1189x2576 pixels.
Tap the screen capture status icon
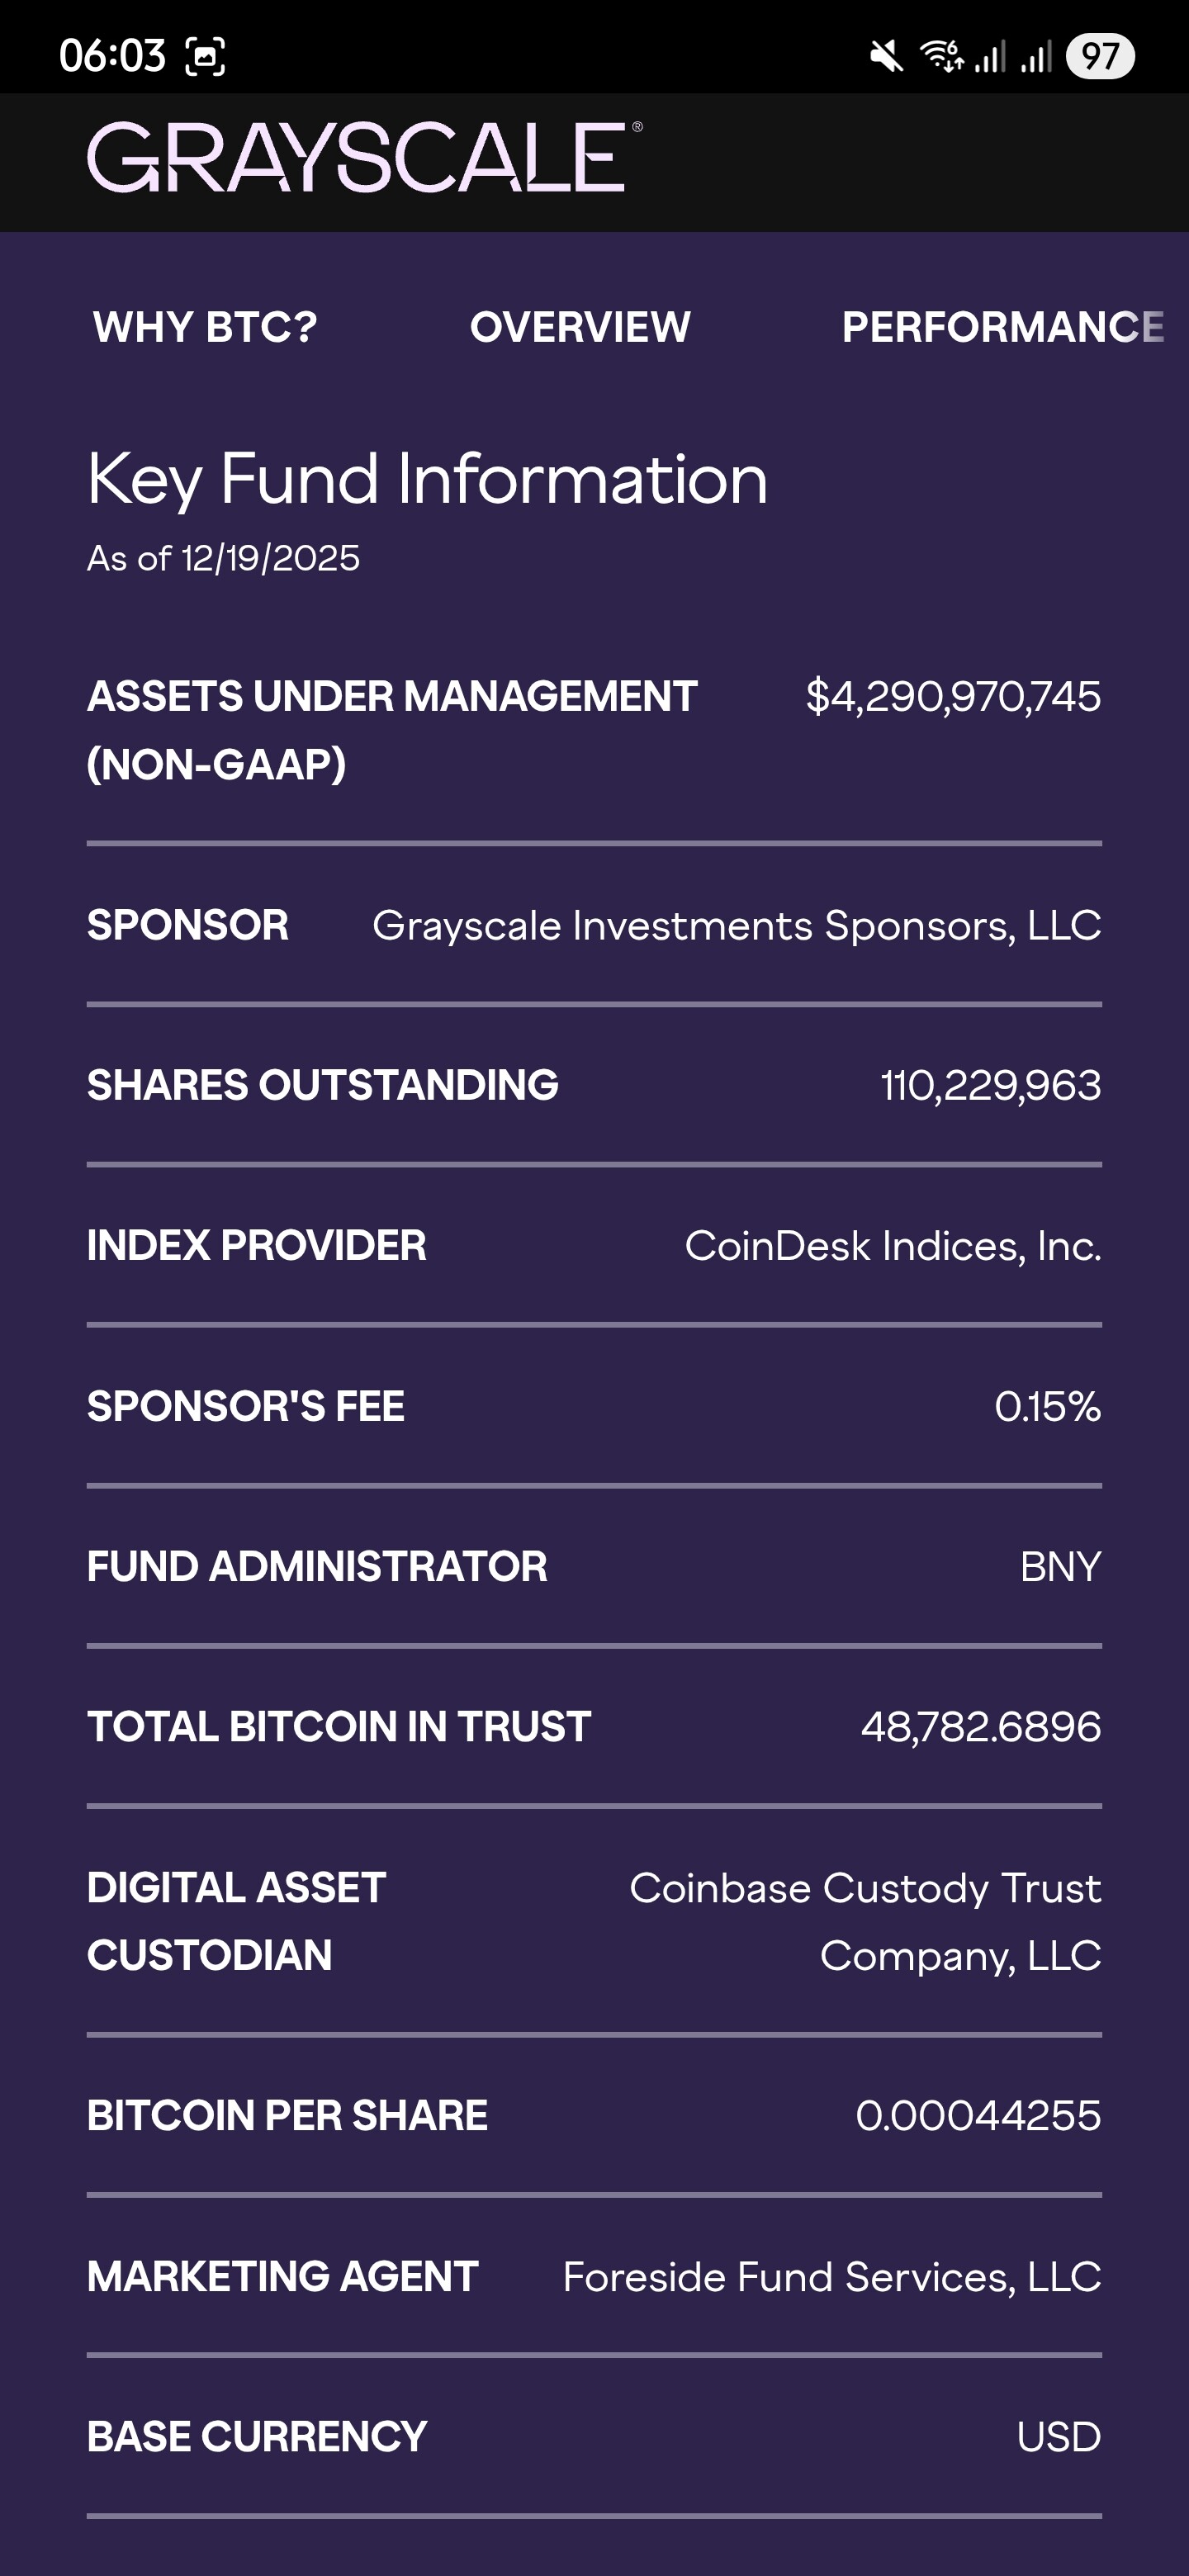point(205,56)
